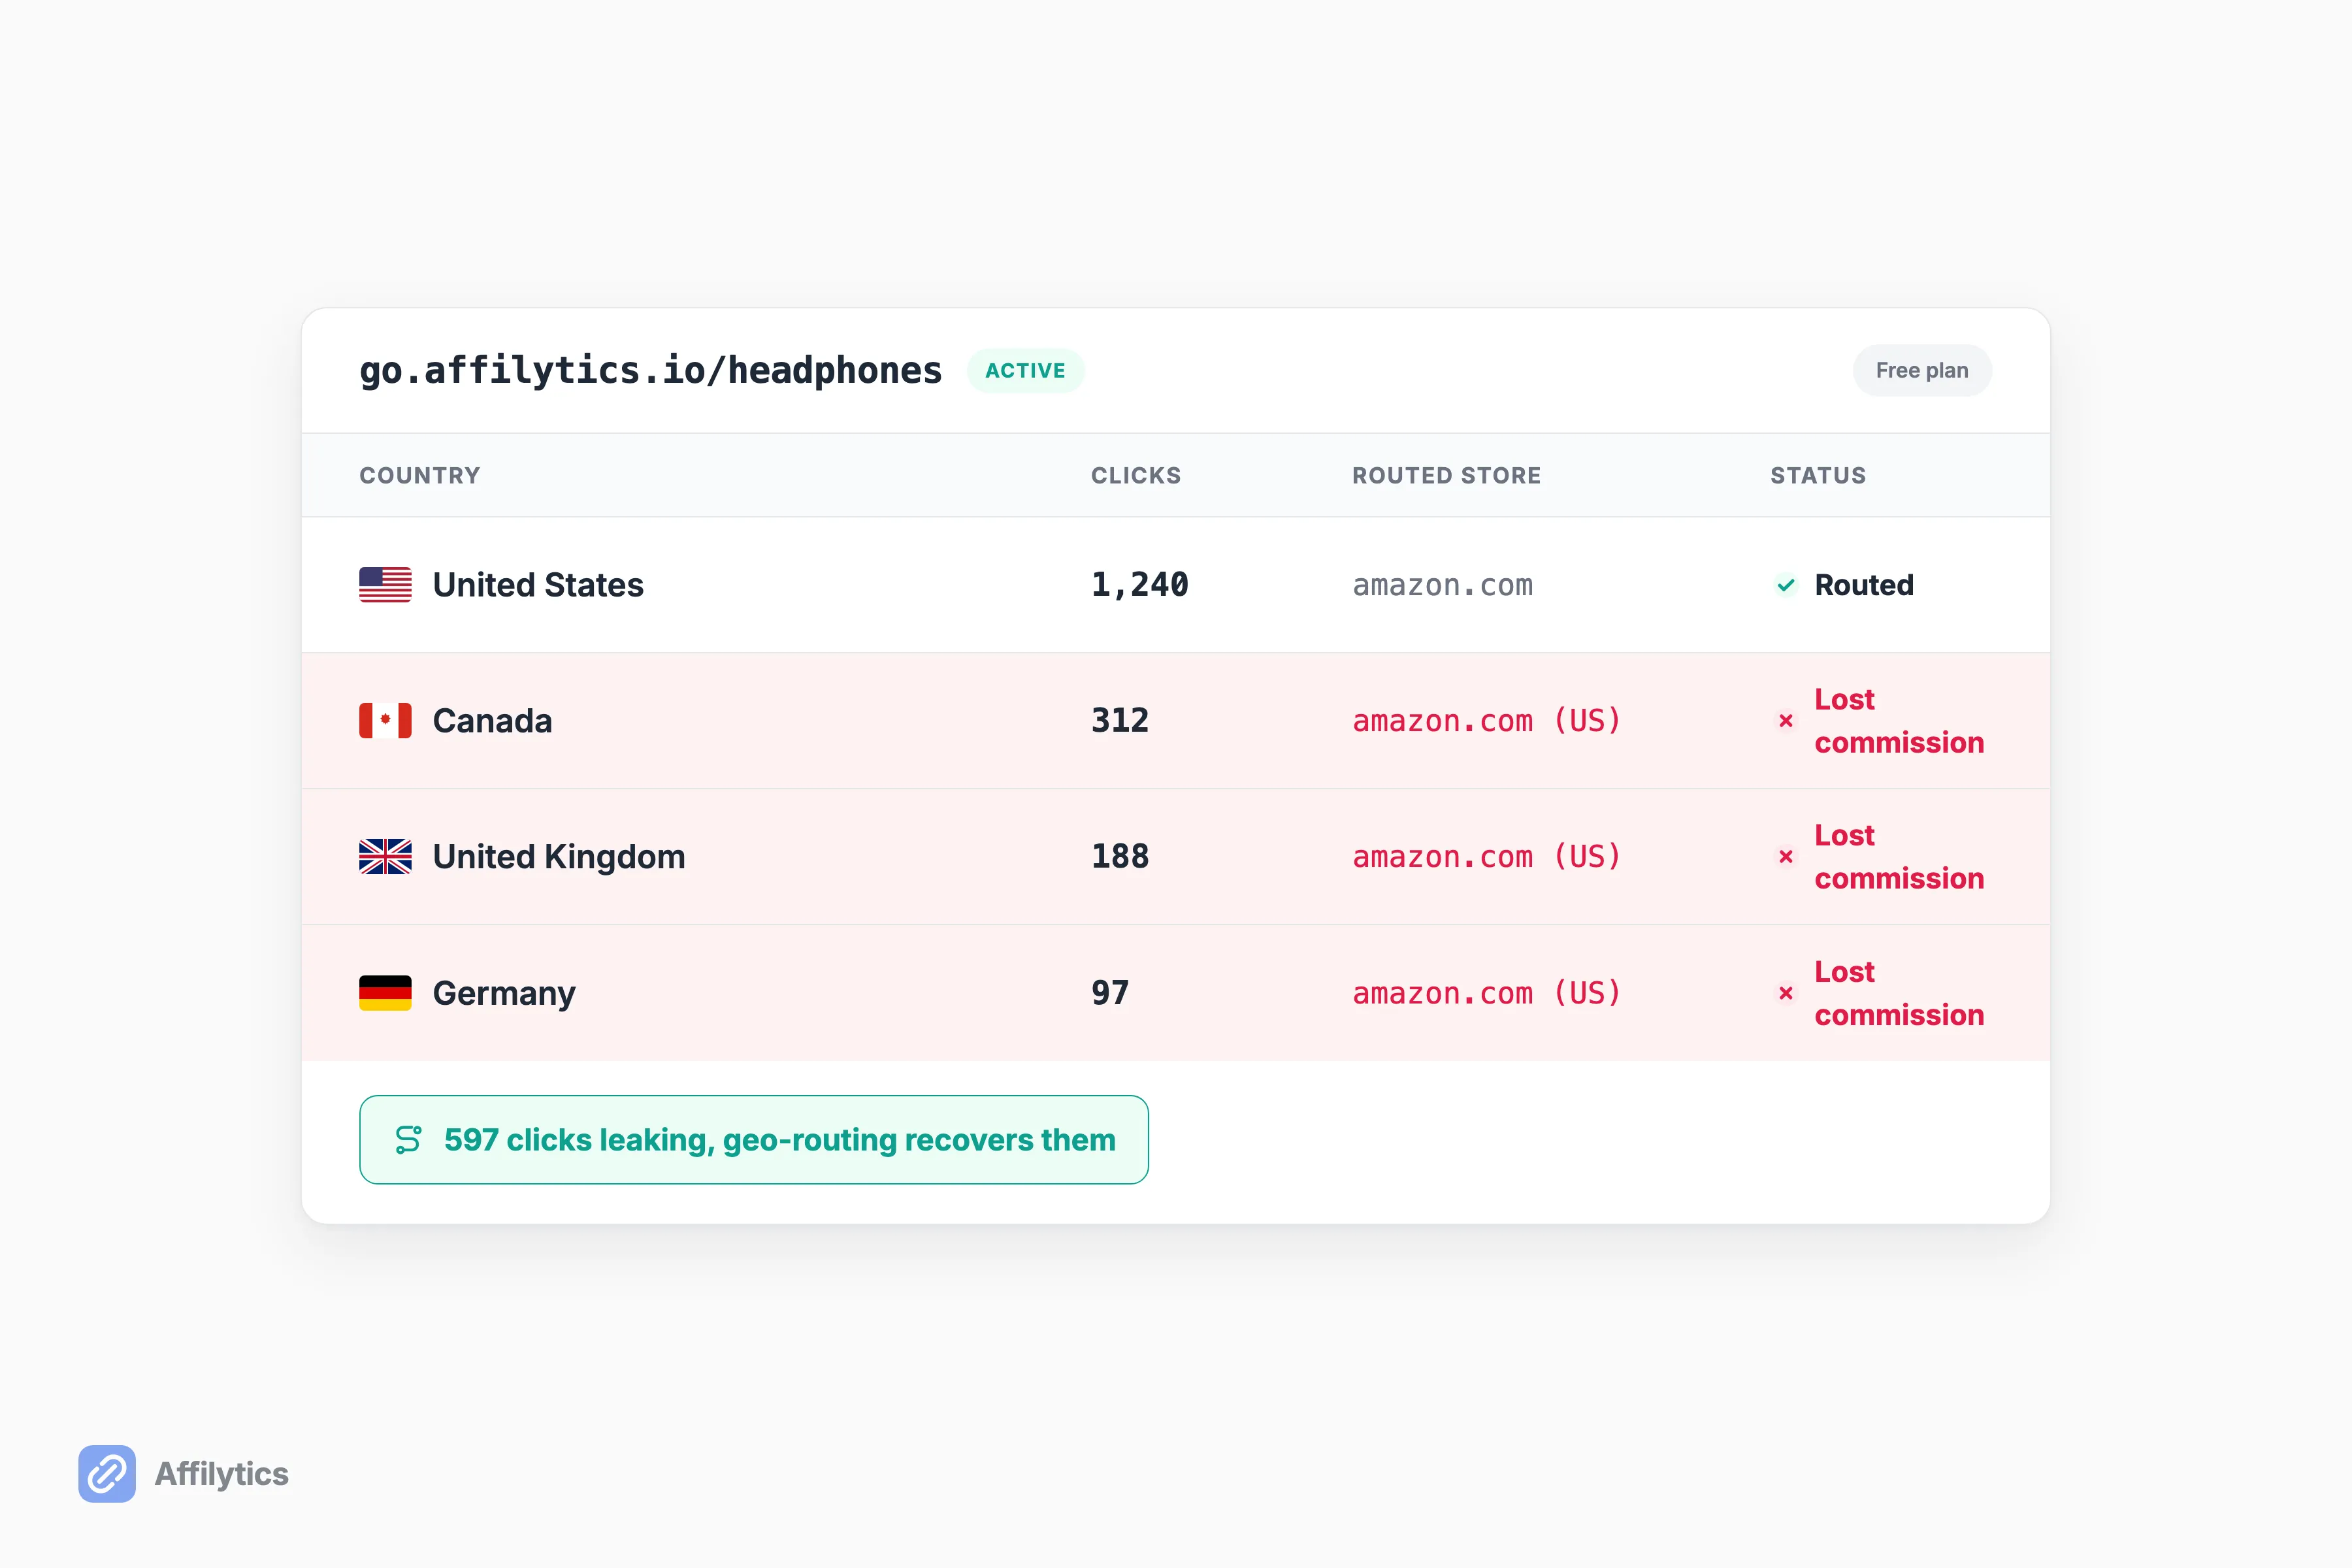Click the Germany flag icon
The height and width of the screenshot is (1568, 2352).
(385, 993)
